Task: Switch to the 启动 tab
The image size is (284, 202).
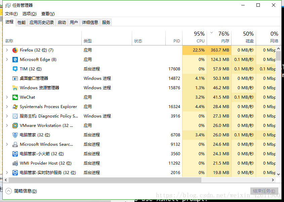Action: (62, 23)
